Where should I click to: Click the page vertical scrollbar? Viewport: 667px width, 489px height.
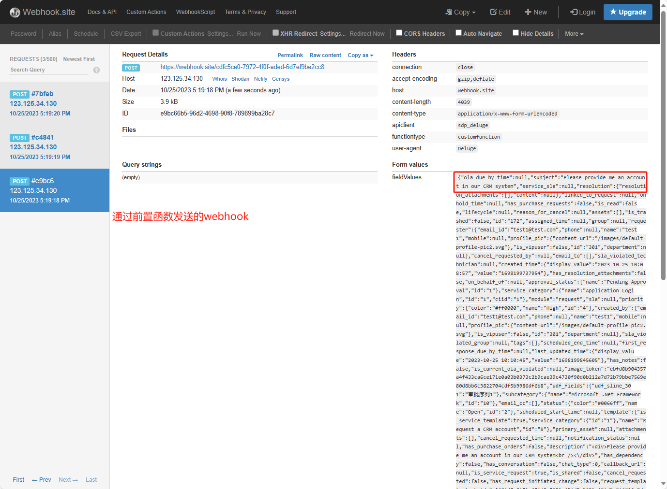tap(663, 145)
